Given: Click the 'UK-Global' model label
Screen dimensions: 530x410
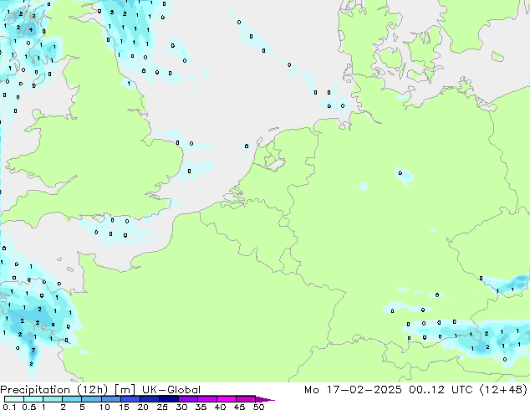Looking at the screenshot, I should 171,390.
